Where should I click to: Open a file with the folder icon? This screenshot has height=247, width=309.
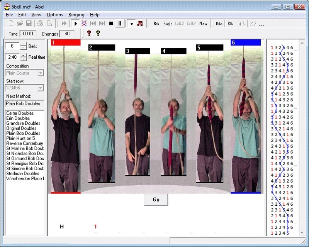20,24
